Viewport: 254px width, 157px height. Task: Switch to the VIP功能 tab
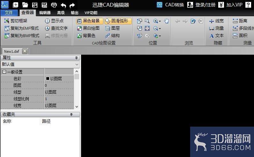(x=91, y=13)
